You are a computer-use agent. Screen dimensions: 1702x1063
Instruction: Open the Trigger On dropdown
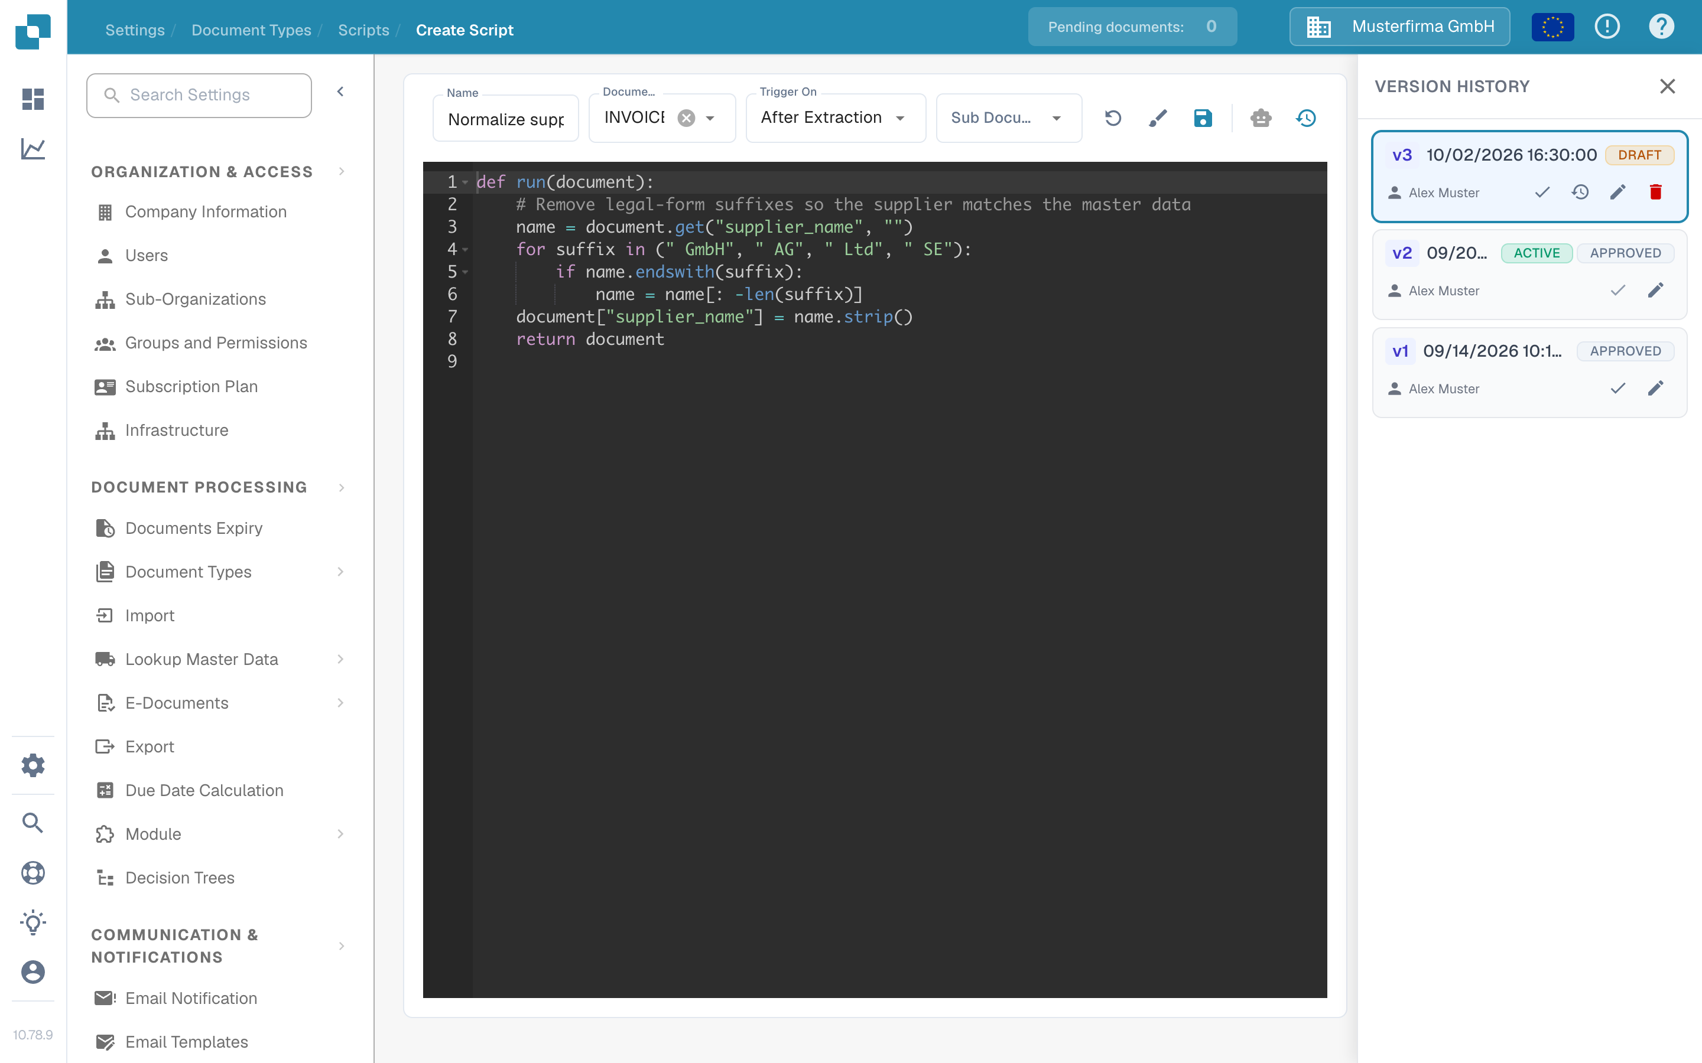point(836,118)
